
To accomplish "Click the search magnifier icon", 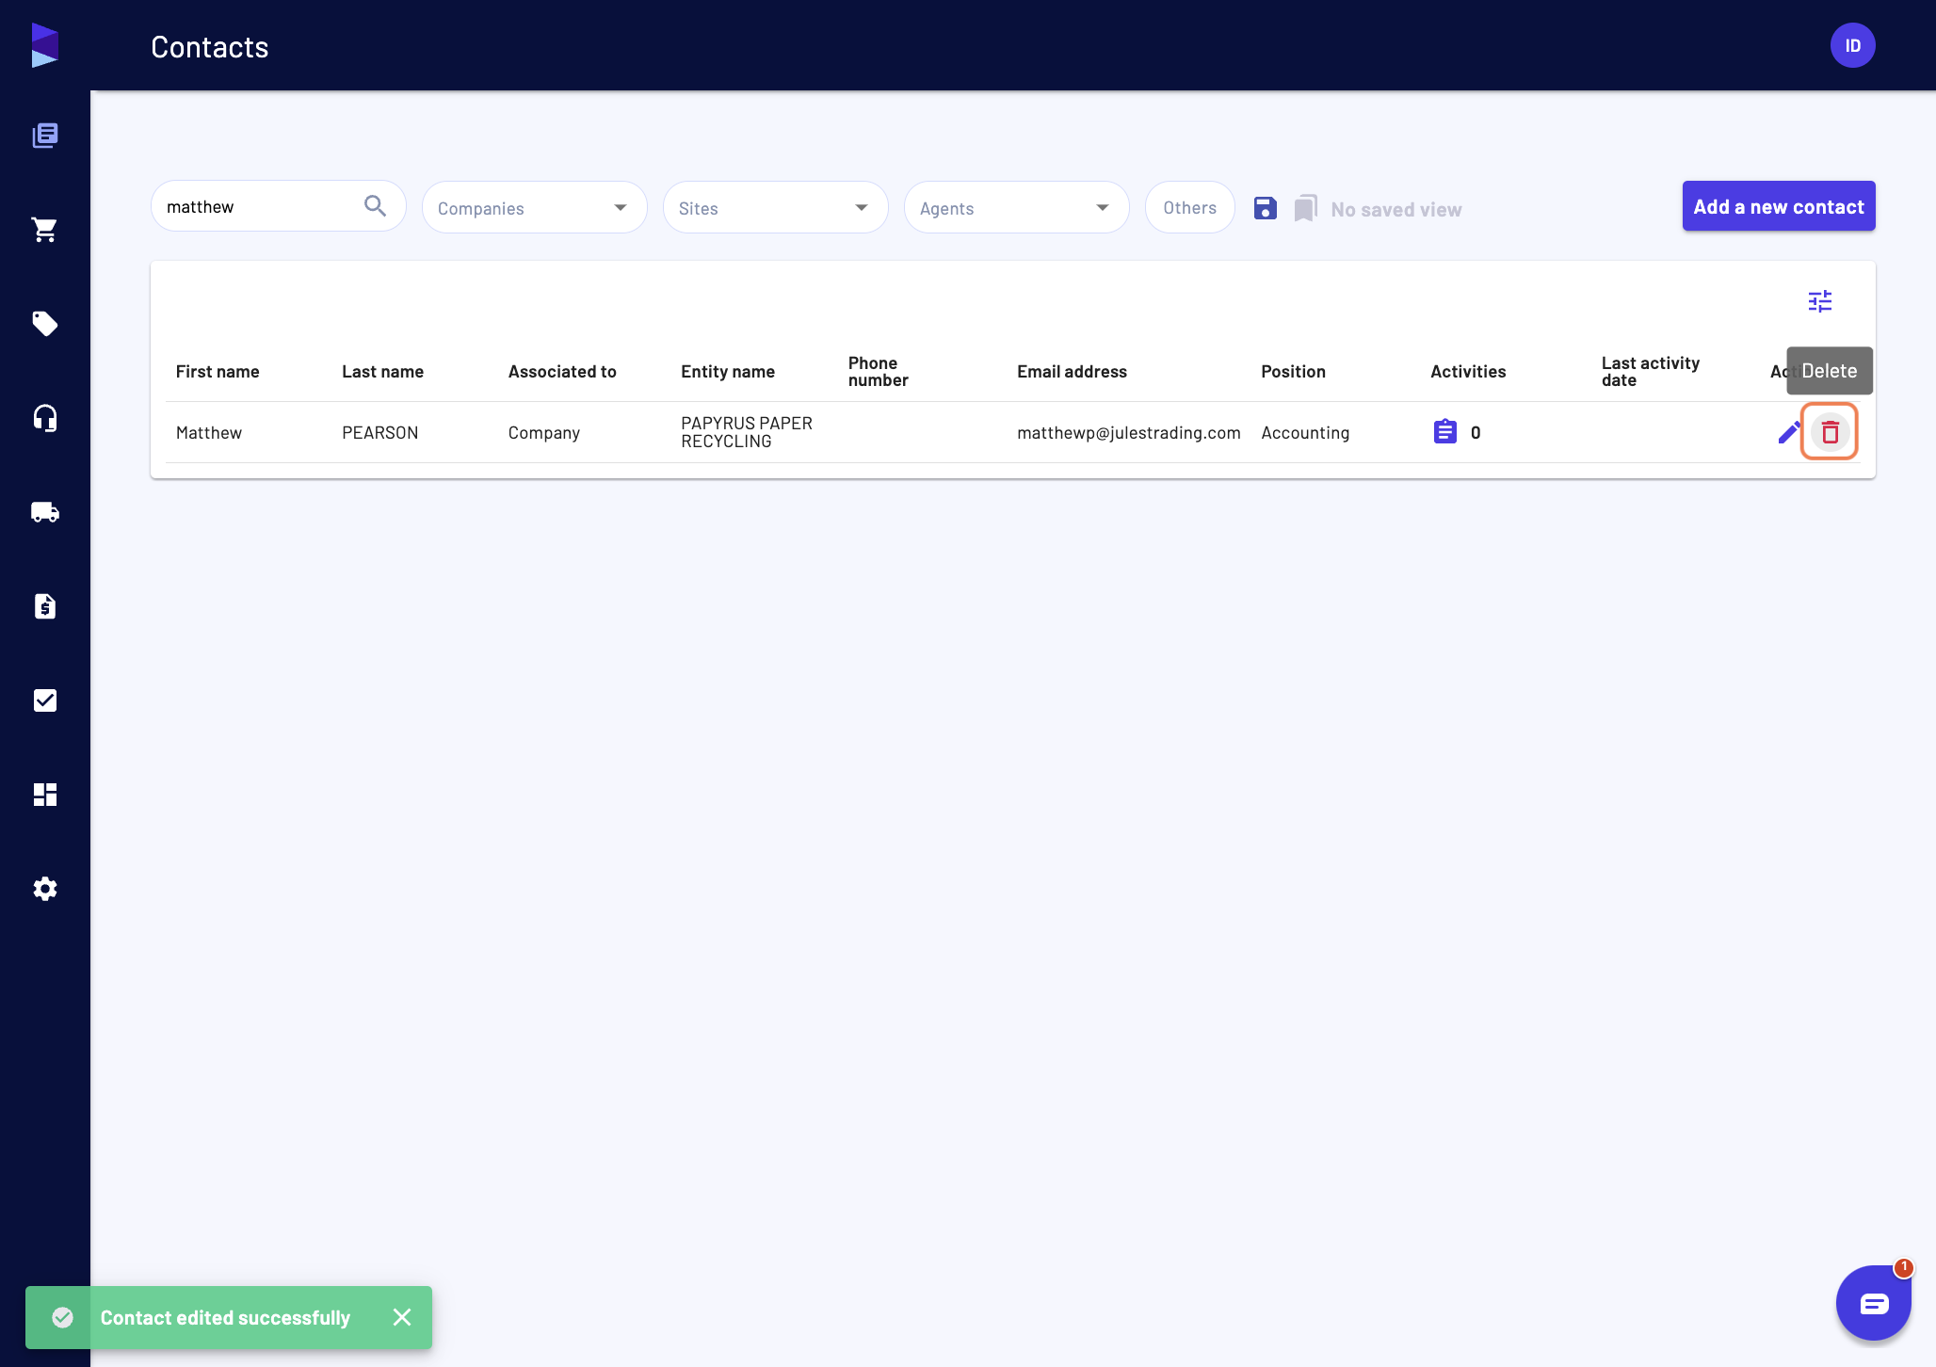I will click(375, 205).
